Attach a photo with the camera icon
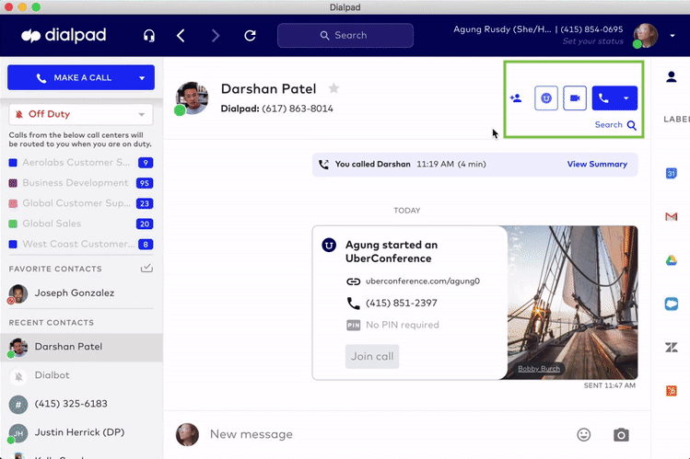690x459 pixels. pos(621,435)
